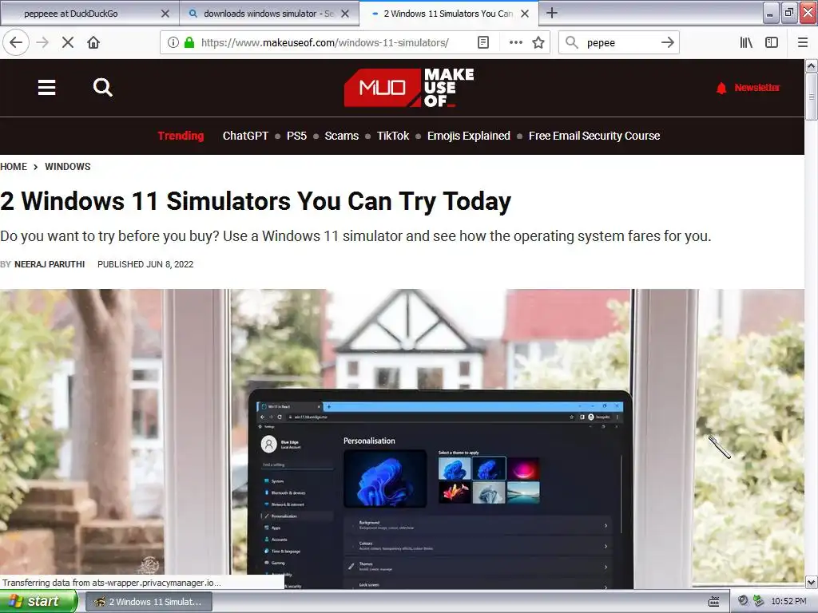The width and height of the screenshot is (818, 613).
Task: Click the article title heading
Action: click(256, 201)
